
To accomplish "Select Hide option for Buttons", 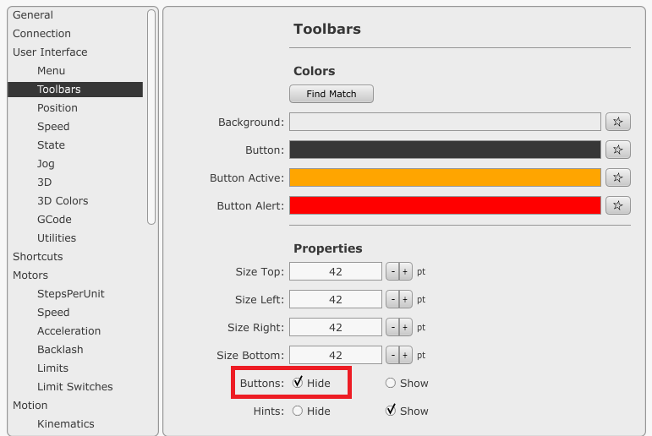I will (298, 383).
